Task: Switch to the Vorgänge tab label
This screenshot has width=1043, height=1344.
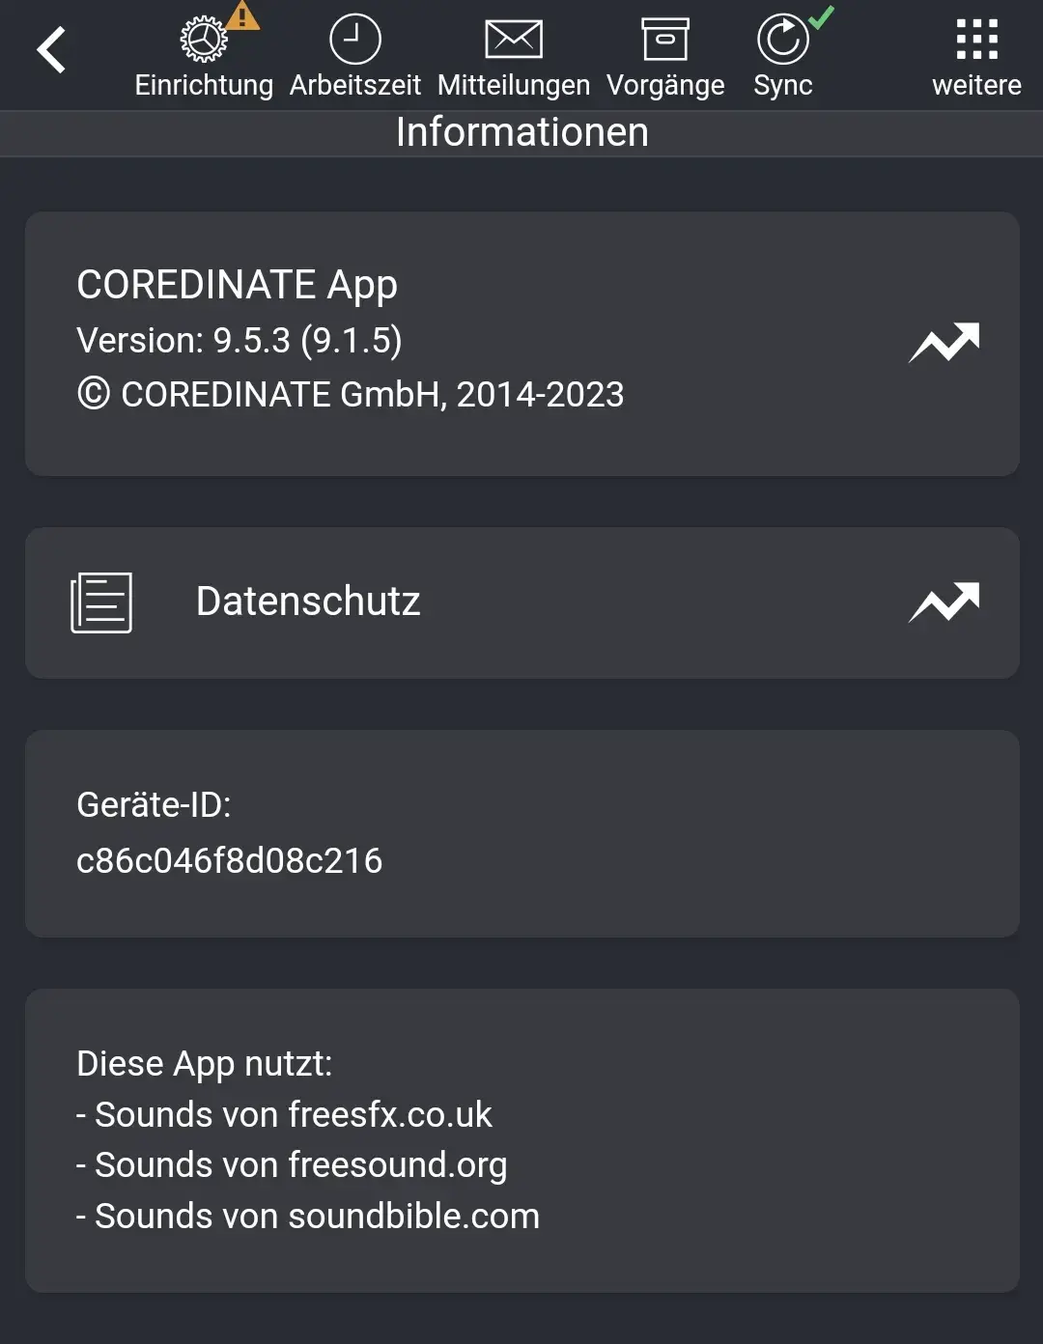Action: (x=666, y=85)
